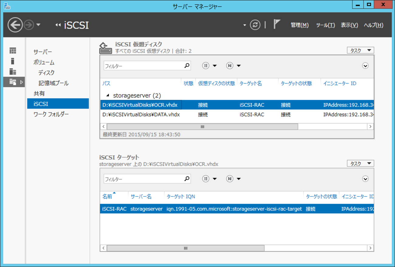Open the Dashboard icon in left rail
This screenshot has width=395, height=267.
[13, 51]
